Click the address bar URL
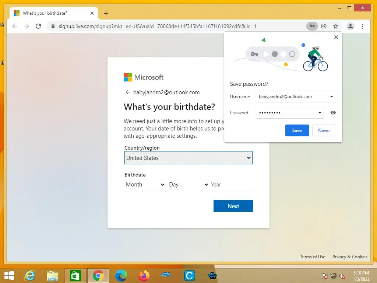 click(x=158, y=26)
